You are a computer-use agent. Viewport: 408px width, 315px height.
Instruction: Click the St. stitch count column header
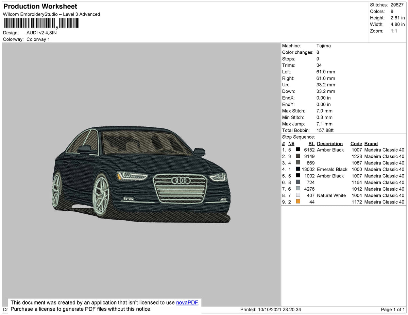[311, 144]
